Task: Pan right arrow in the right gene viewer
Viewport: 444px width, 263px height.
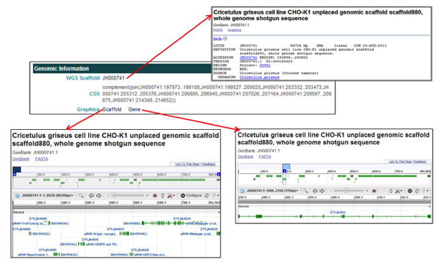Action: [322, 191]
